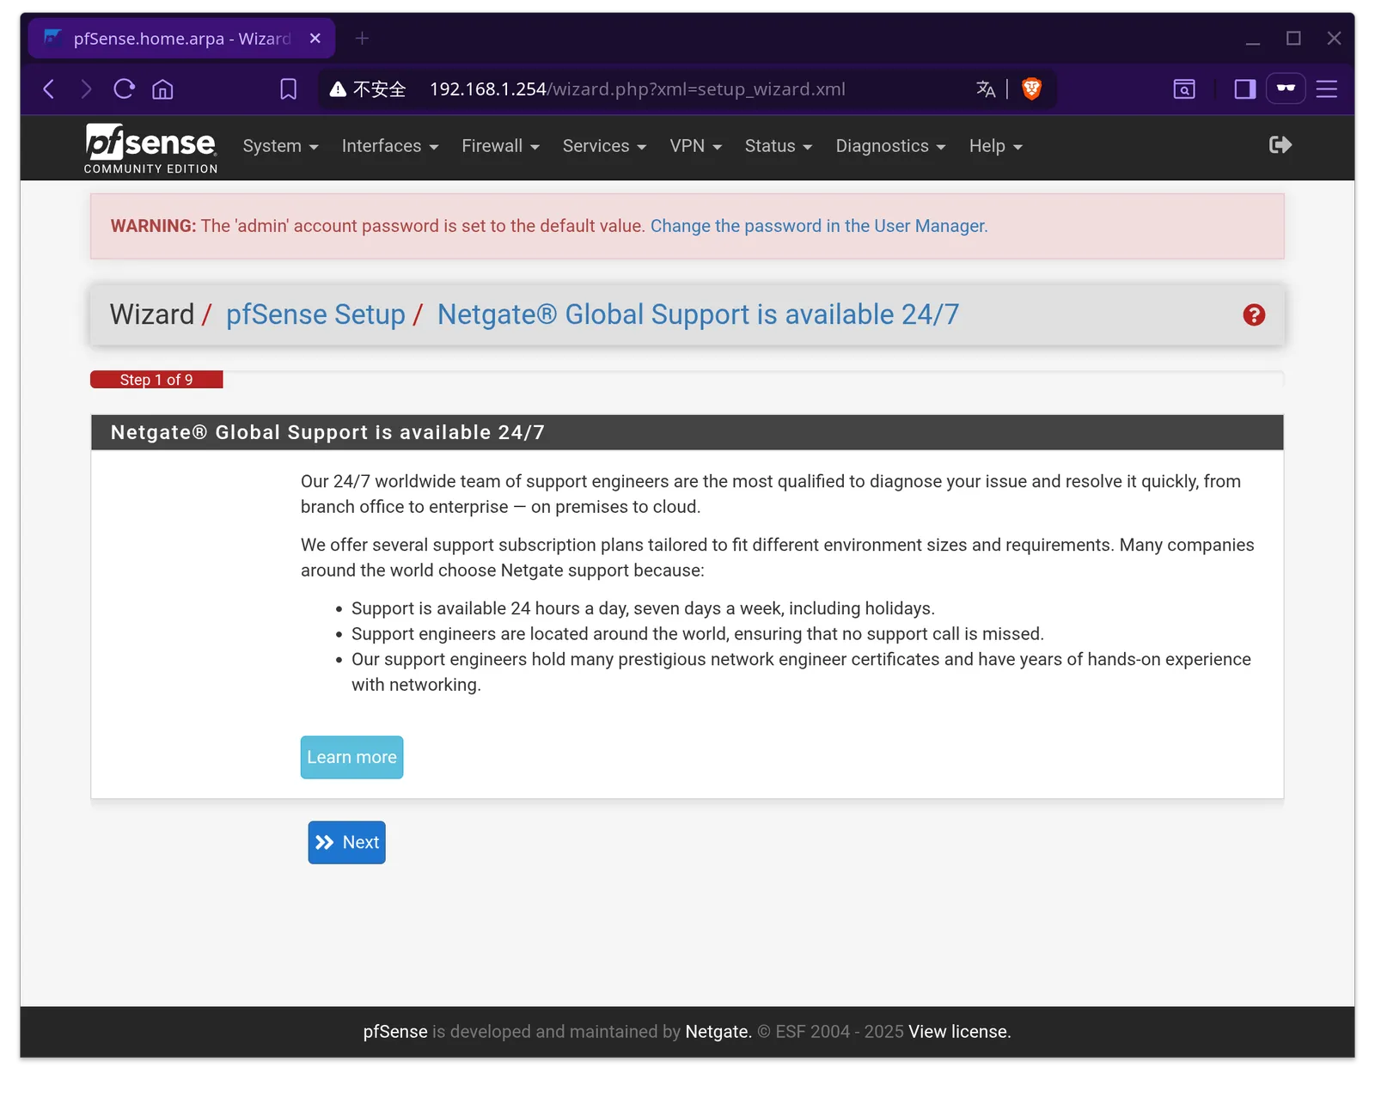Open a new browser tab
This screenshot has width=1375, height=1098.
point(362,39)
